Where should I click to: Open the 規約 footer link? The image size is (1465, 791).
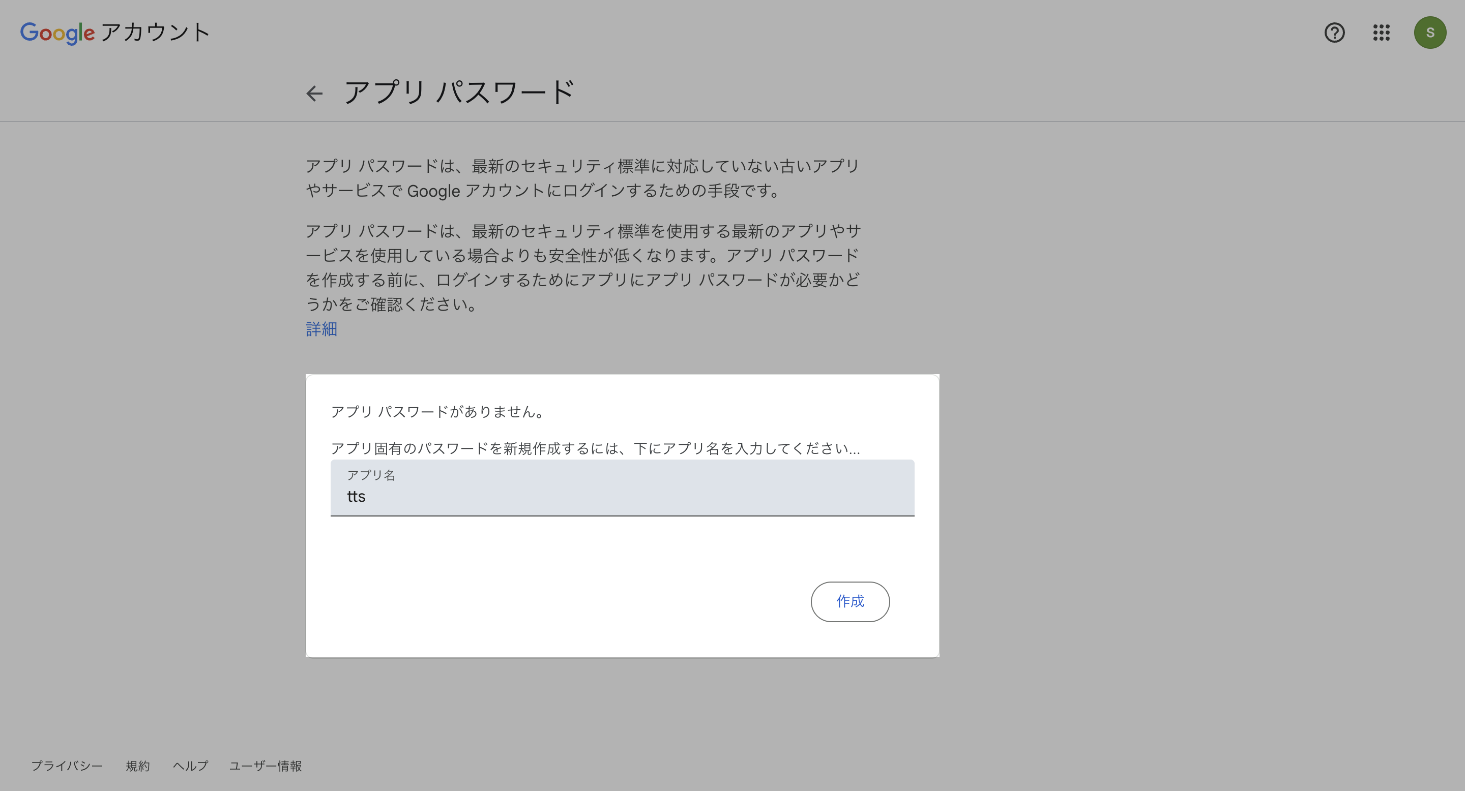[x=138, y=766]
